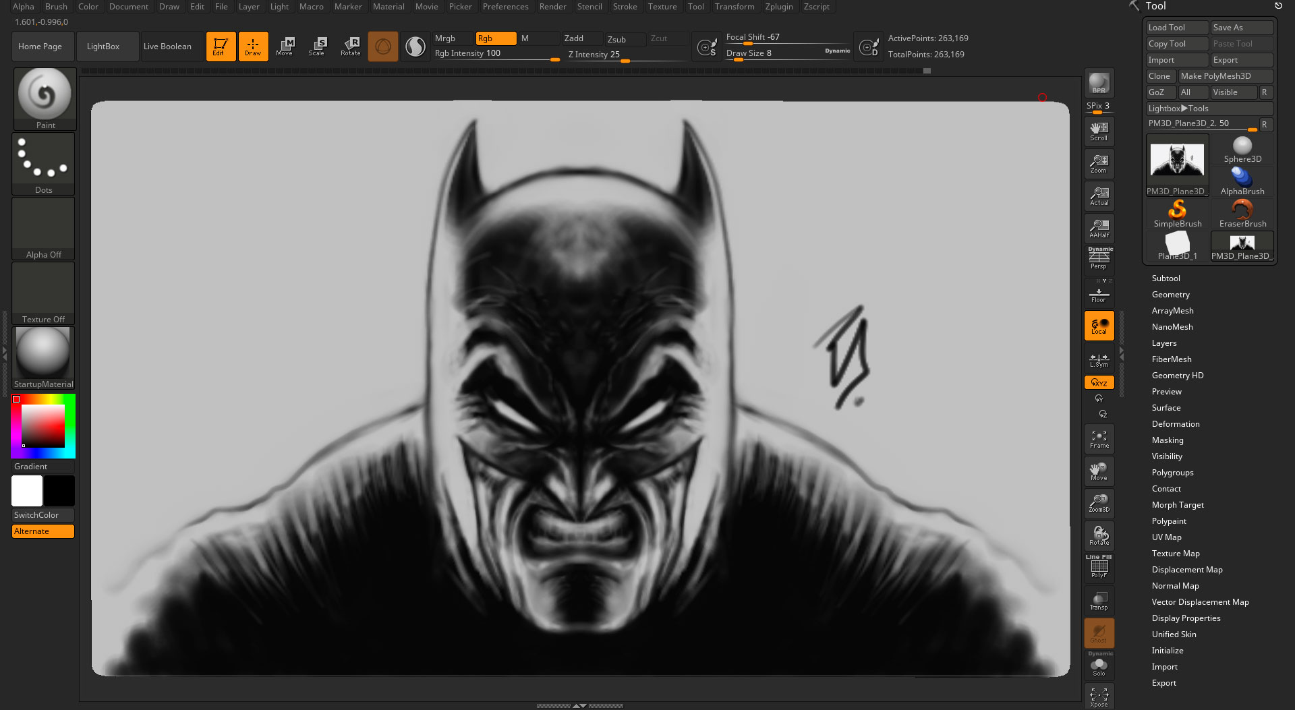Screen dimensions: 1295x710
Task: Adjust the Draw Size slider
Action: pyautogui.click(x=788, y=54)
